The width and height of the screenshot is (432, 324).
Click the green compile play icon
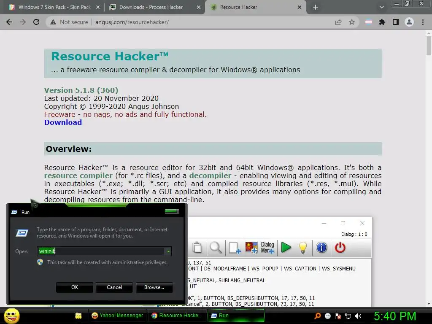pyautogui.click(x=286, y=247)
